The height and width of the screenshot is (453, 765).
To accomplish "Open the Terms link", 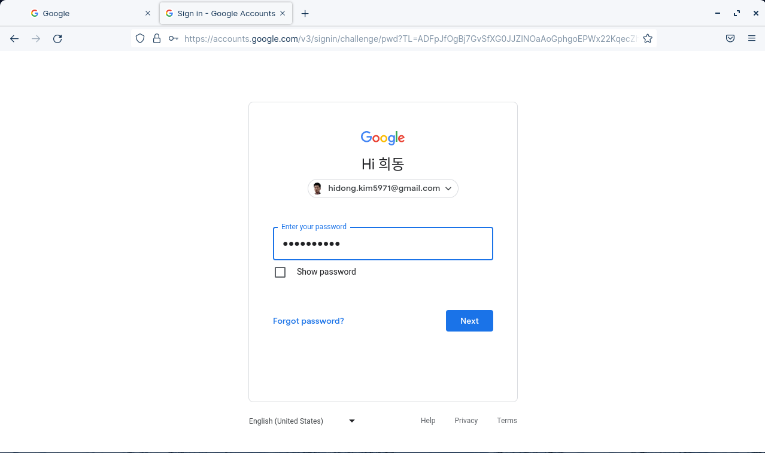I will [x=506, y=421].
